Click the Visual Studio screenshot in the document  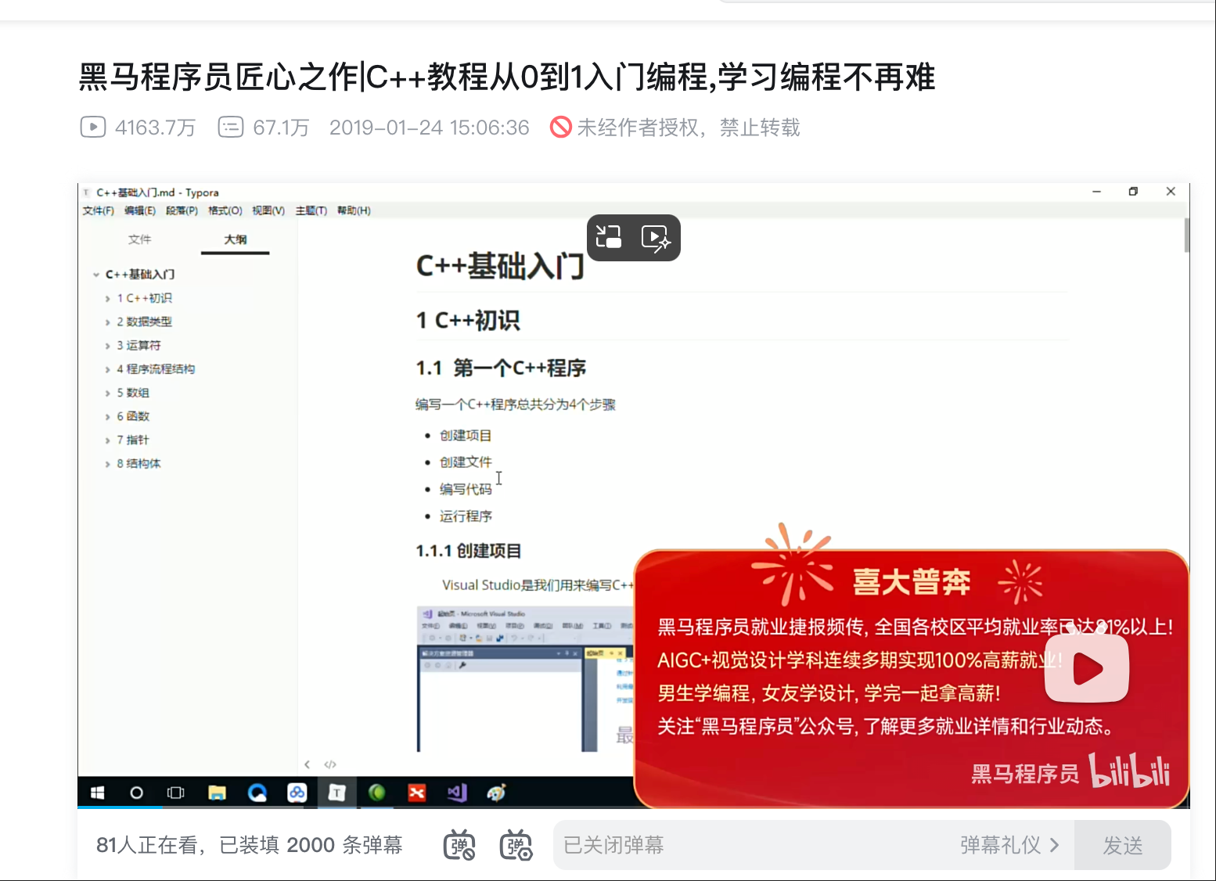(x=525, y=678)
